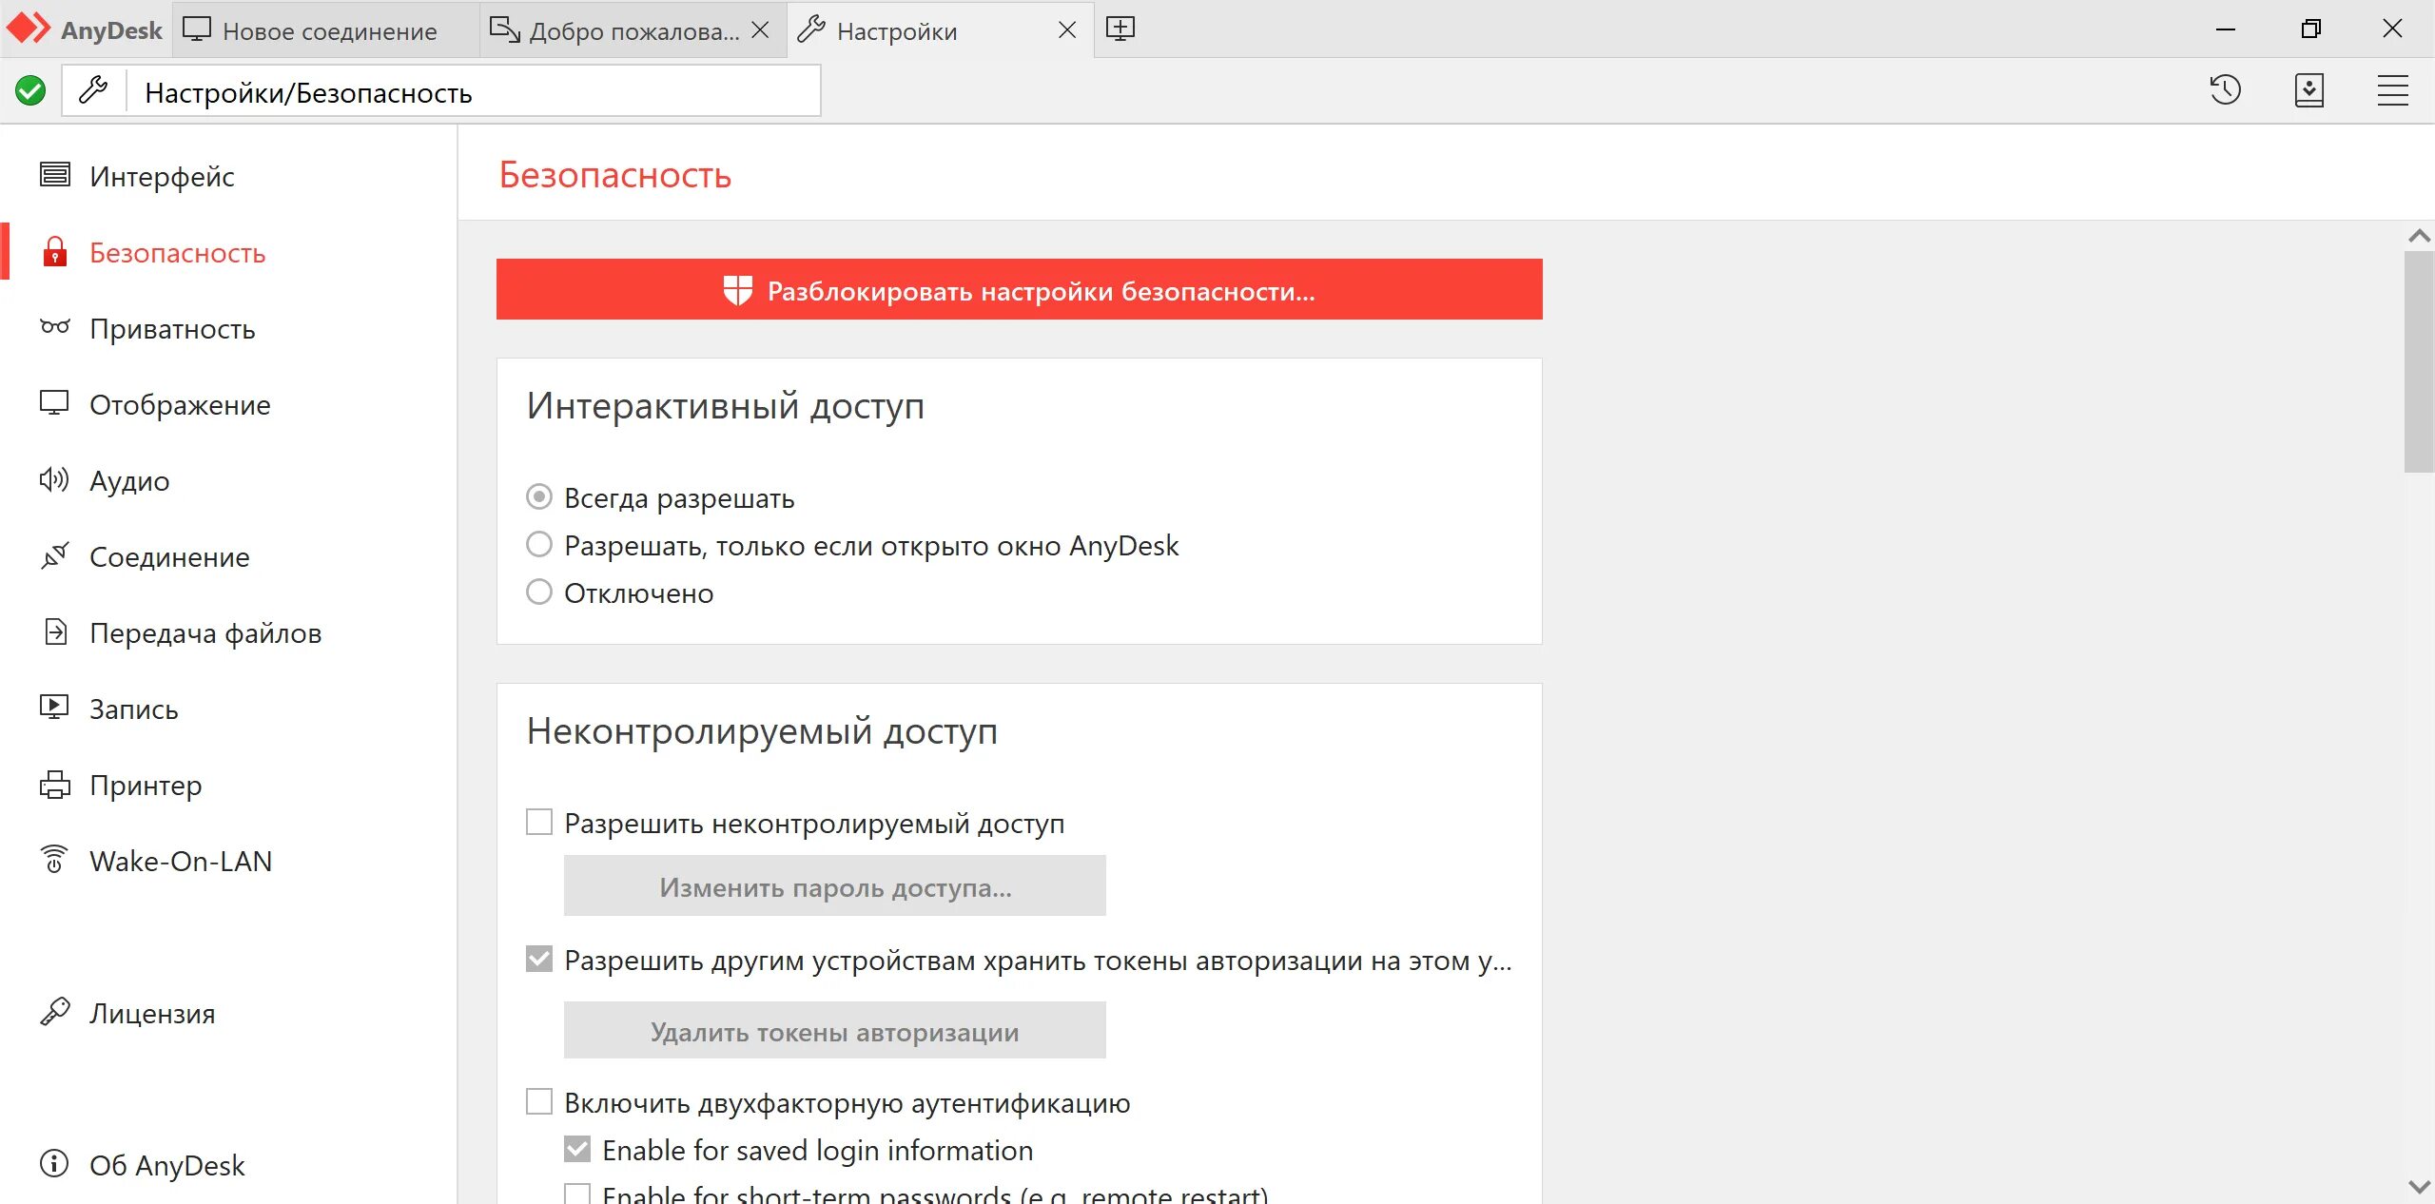Click 'Изменить пароль доступа' button
The height and width of the screenshot is (1204, 2435).
click(834, 887)
